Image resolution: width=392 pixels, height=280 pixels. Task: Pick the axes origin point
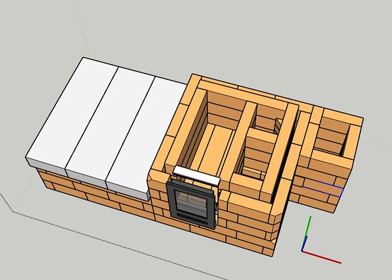(302, 251)
